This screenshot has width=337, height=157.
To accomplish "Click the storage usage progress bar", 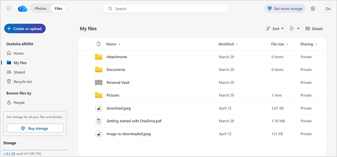I will (x=35, y=150).
